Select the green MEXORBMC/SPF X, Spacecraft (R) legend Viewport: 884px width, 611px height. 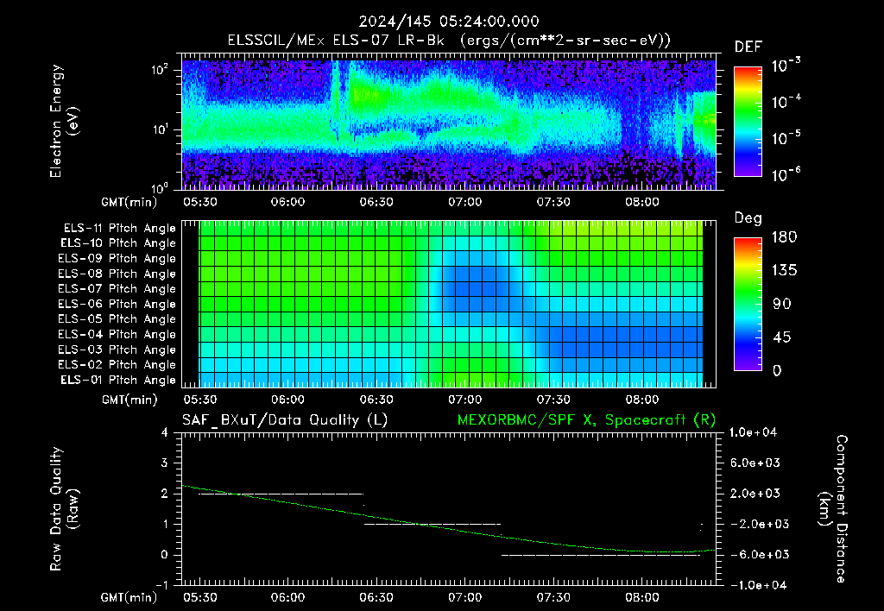point(586,420)
